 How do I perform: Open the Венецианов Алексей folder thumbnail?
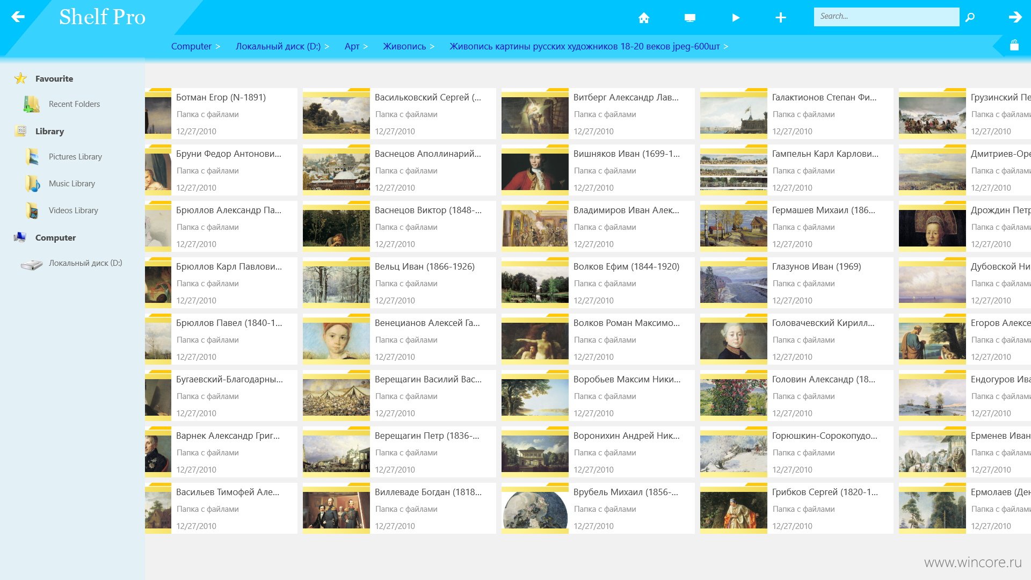click(x=336, y=339)
